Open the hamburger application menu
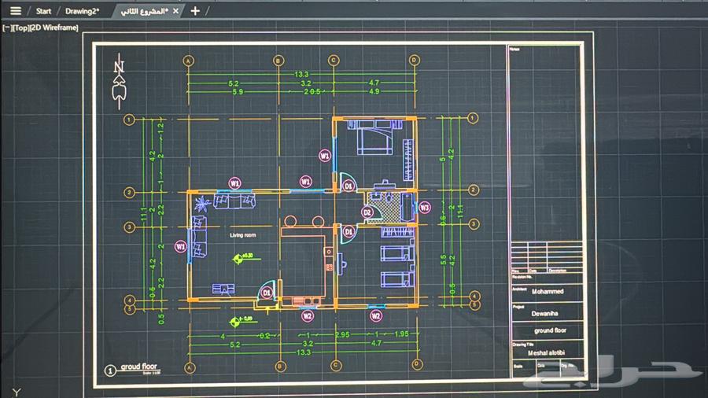This screenshot has width=708, height=398. (15, 11)
